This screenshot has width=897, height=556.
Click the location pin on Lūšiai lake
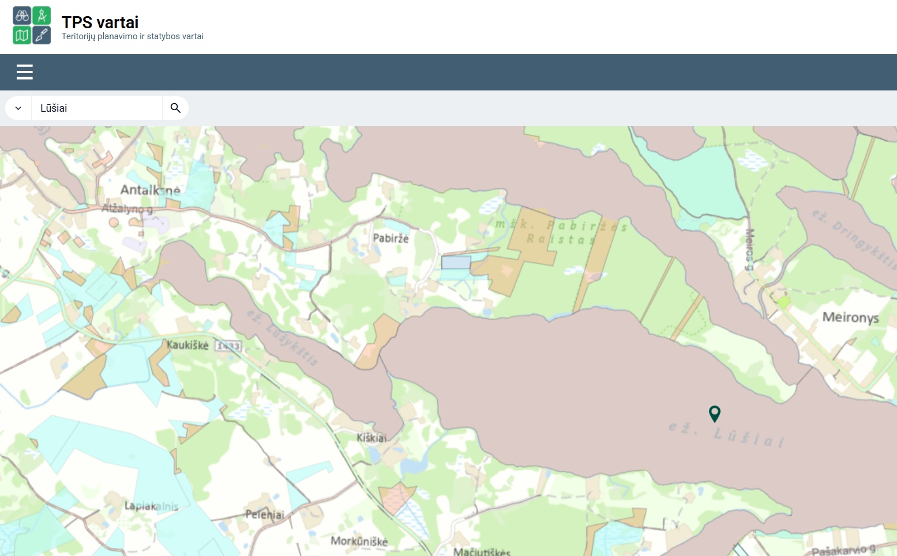[714, 414]
